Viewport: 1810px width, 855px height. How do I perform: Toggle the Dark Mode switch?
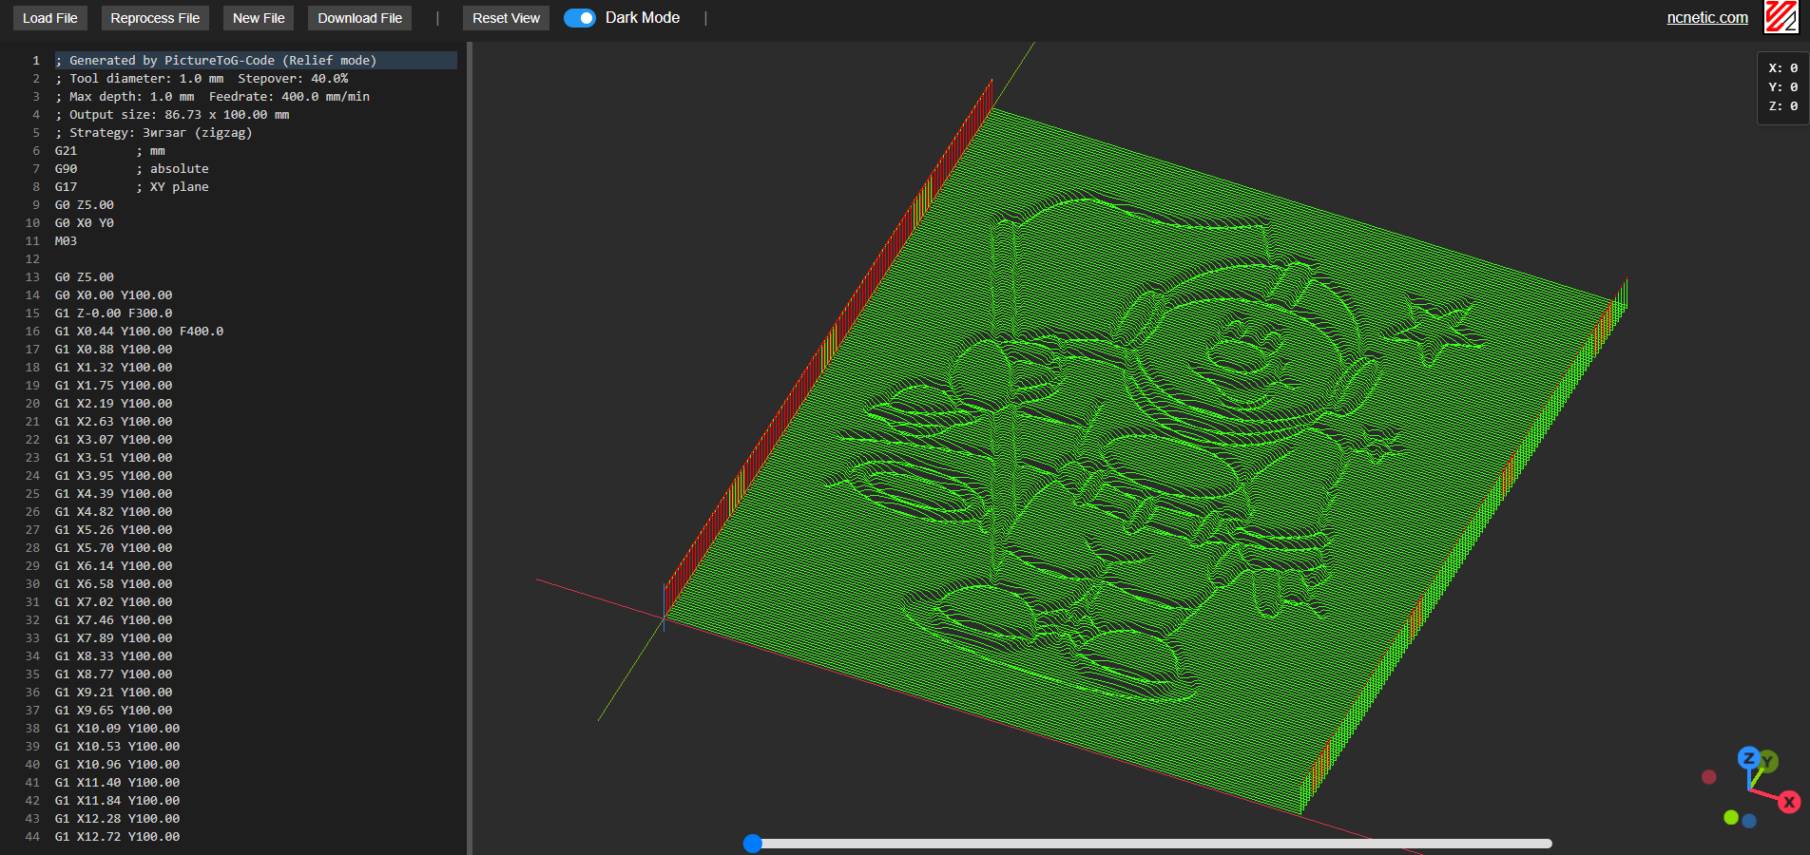tap(579, 18)
